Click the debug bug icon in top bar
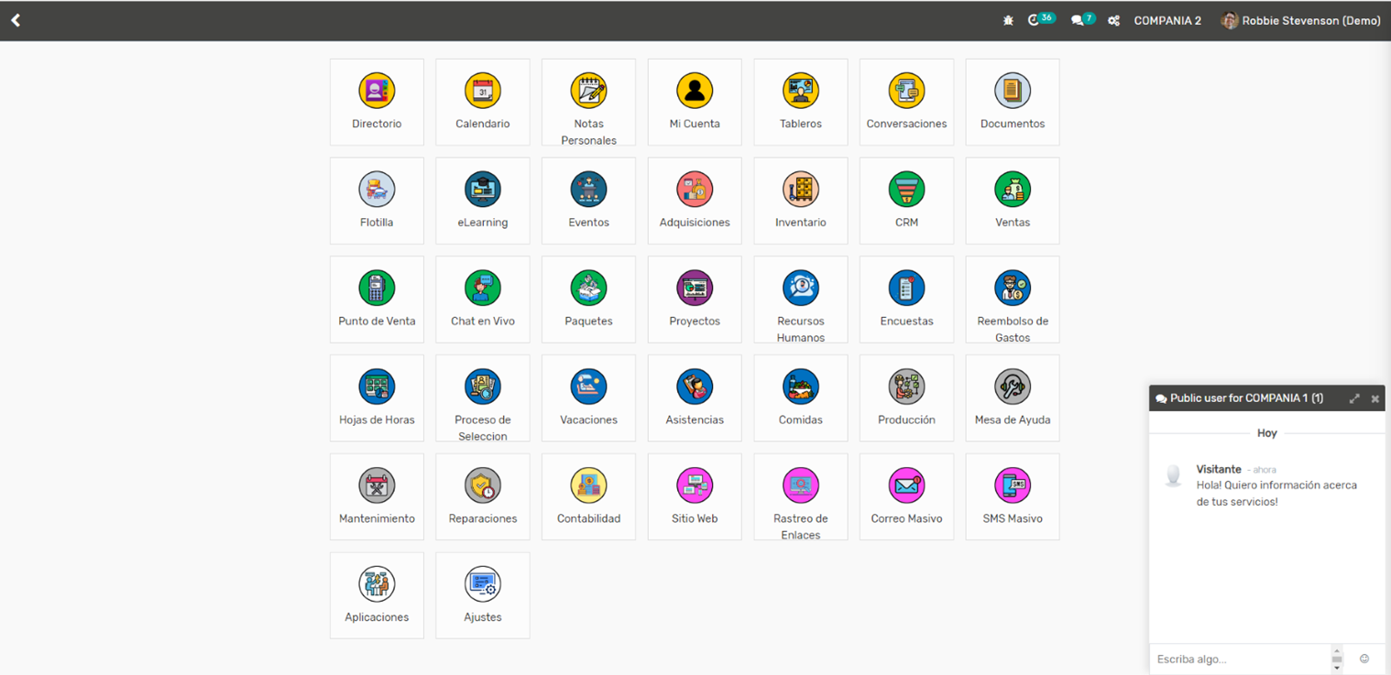Image resolution: width=1391 pixels, height=675 pixels. [1008, 20]
